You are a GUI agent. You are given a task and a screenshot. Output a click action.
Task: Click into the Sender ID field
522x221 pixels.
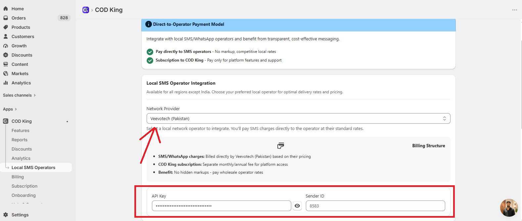375,206
